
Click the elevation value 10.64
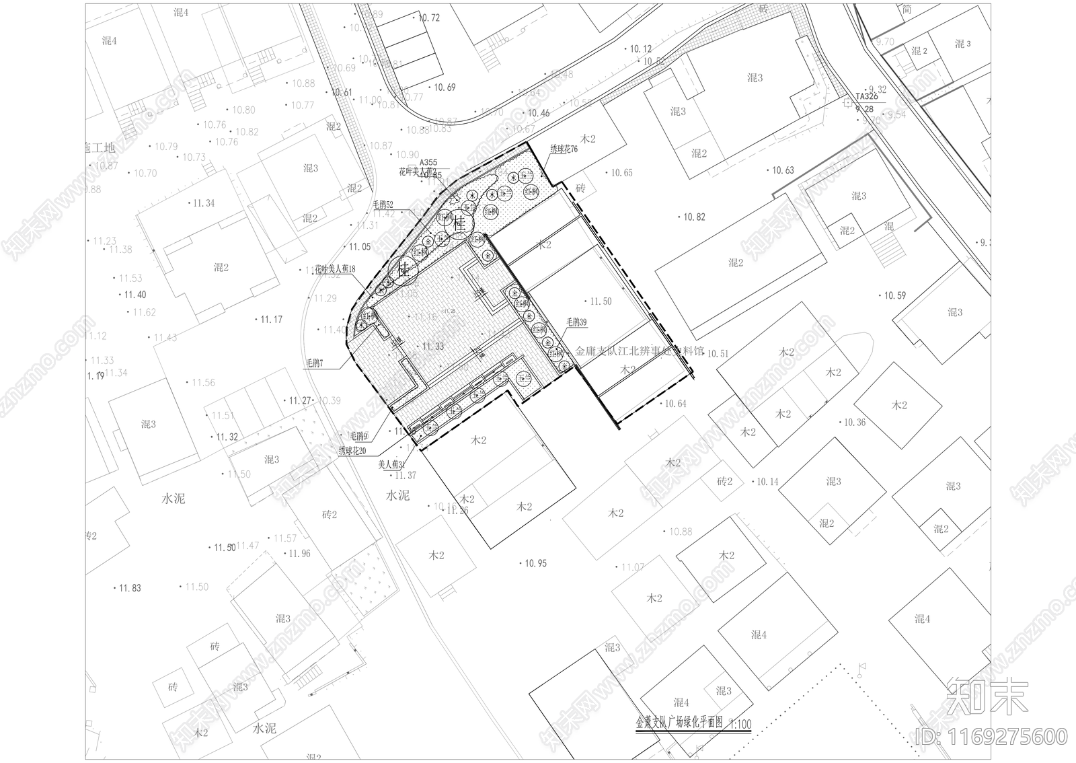pos(676,404)
